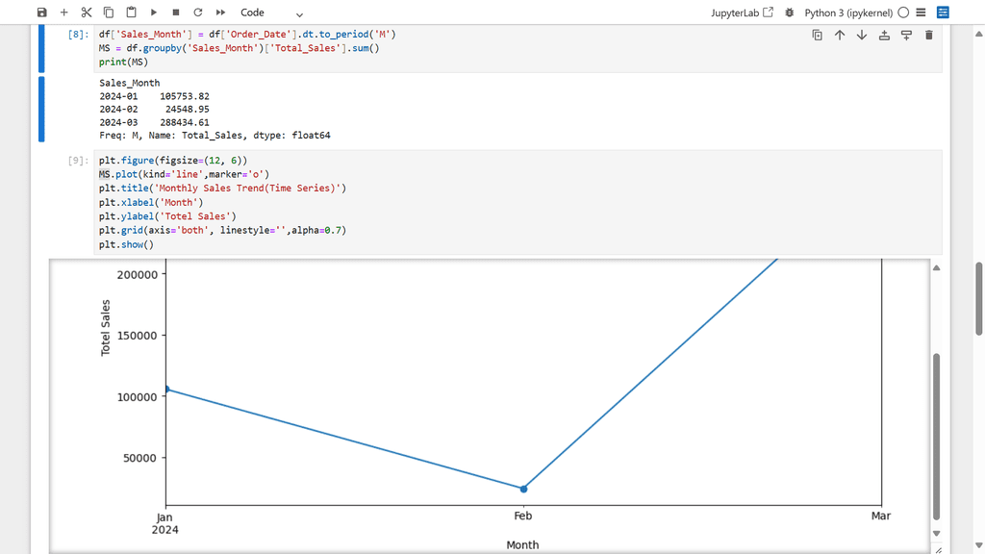Copy the selected cell from main toolbar
The height and width of the screenshot is (554, 985).
tap(109, 13)
